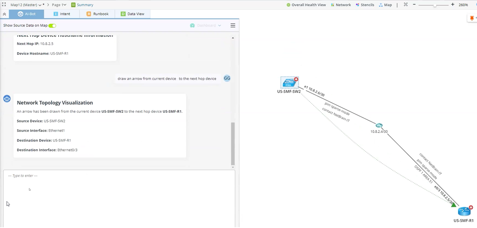Click Overall Health View button
Screen dimensions: 477x228
click(306, 5)
